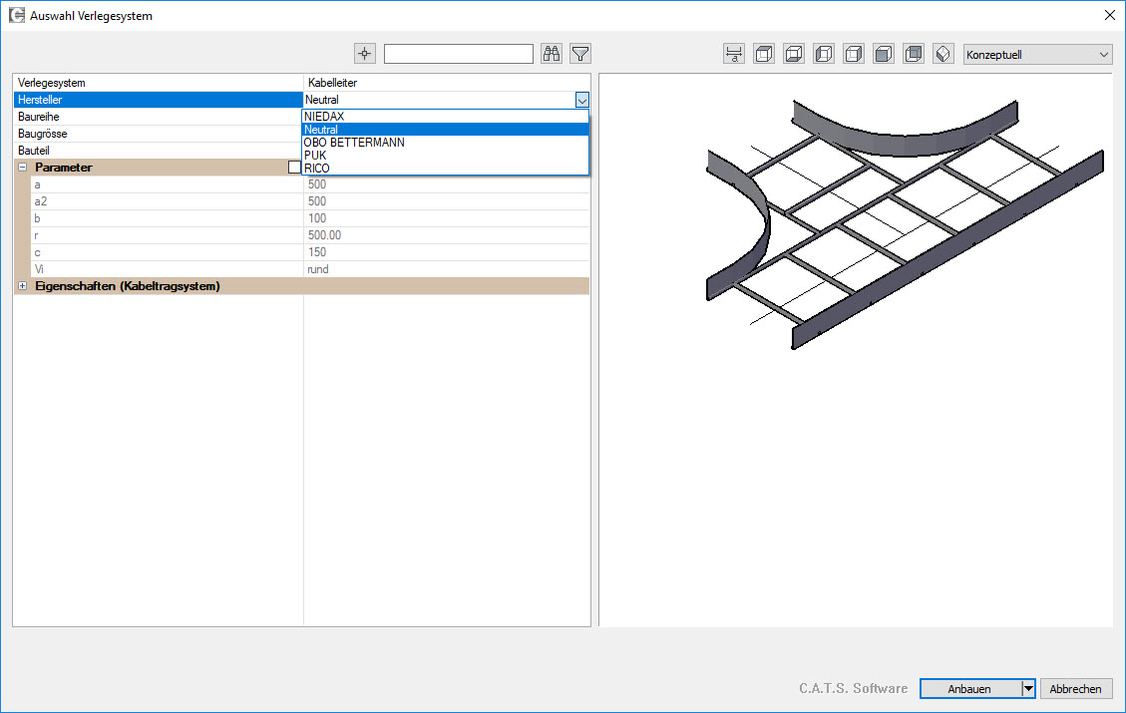Click the crosshair pick icon

365,54
